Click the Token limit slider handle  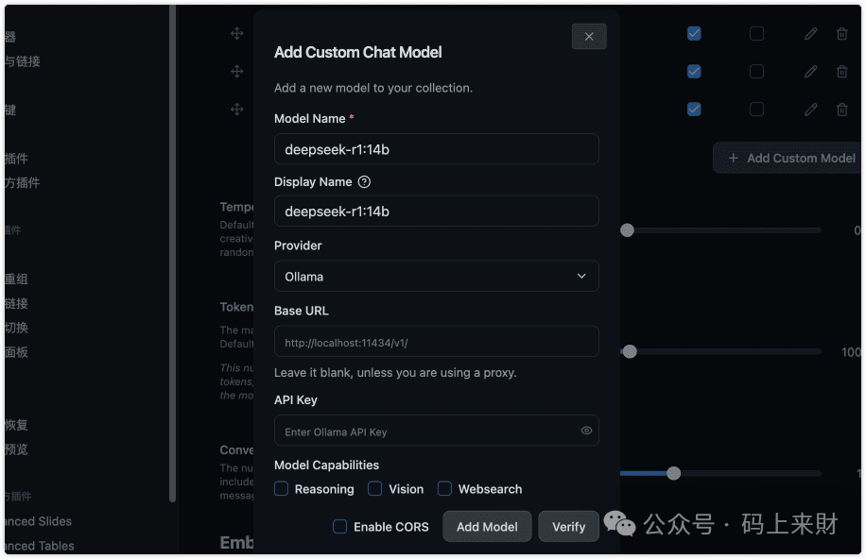[630, 351]
